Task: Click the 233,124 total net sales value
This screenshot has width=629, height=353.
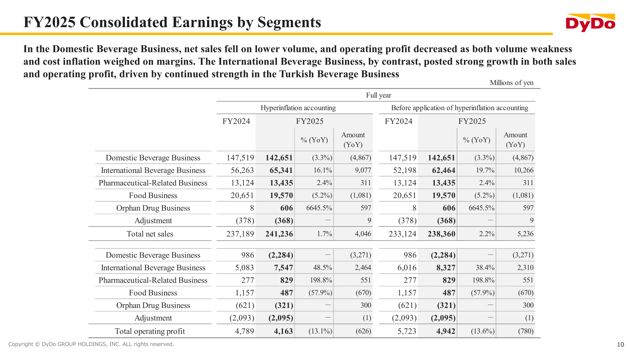Action: coord(403,234)
